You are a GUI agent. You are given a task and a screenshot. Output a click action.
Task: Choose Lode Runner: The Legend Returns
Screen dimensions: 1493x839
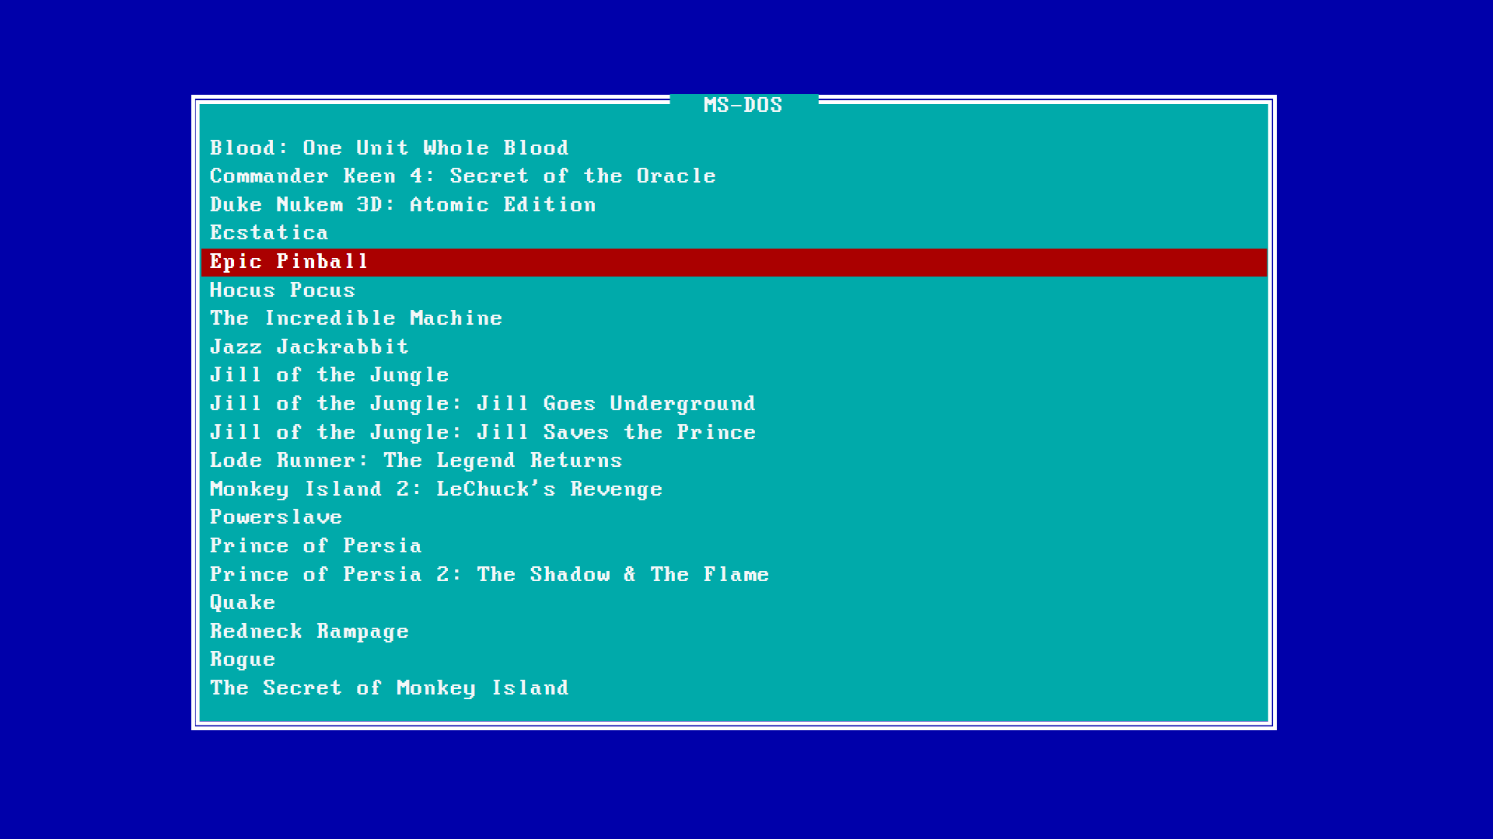pos(416,461)
